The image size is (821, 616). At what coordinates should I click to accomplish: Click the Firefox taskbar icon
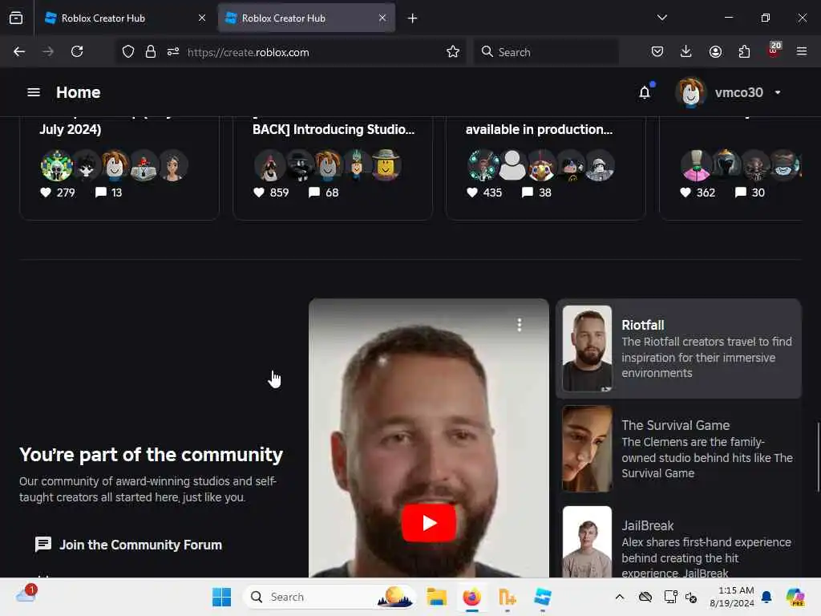point(471,597)
